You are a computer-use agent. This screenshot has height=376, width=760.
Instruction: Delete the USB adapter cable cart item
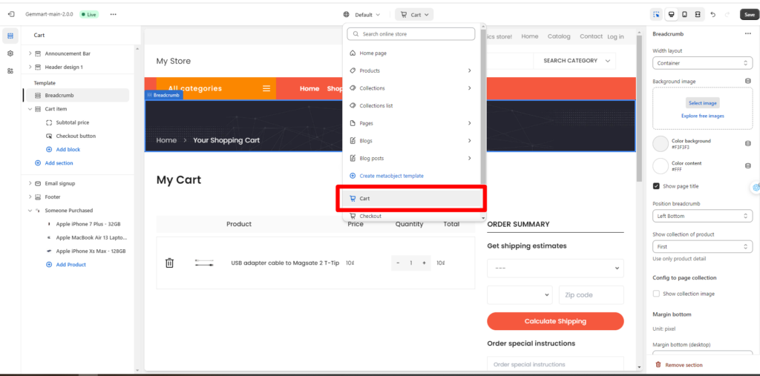(x=169, y=263)
